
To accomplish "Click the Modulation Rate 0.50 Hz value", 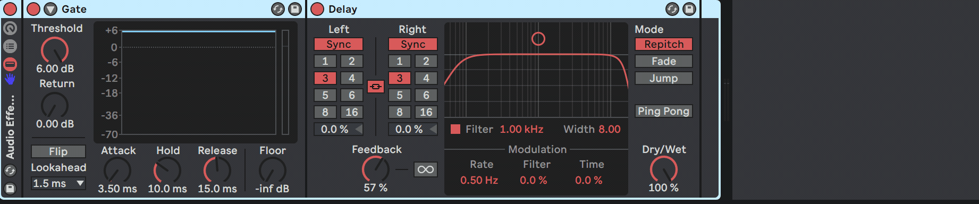I will [479, 180].
